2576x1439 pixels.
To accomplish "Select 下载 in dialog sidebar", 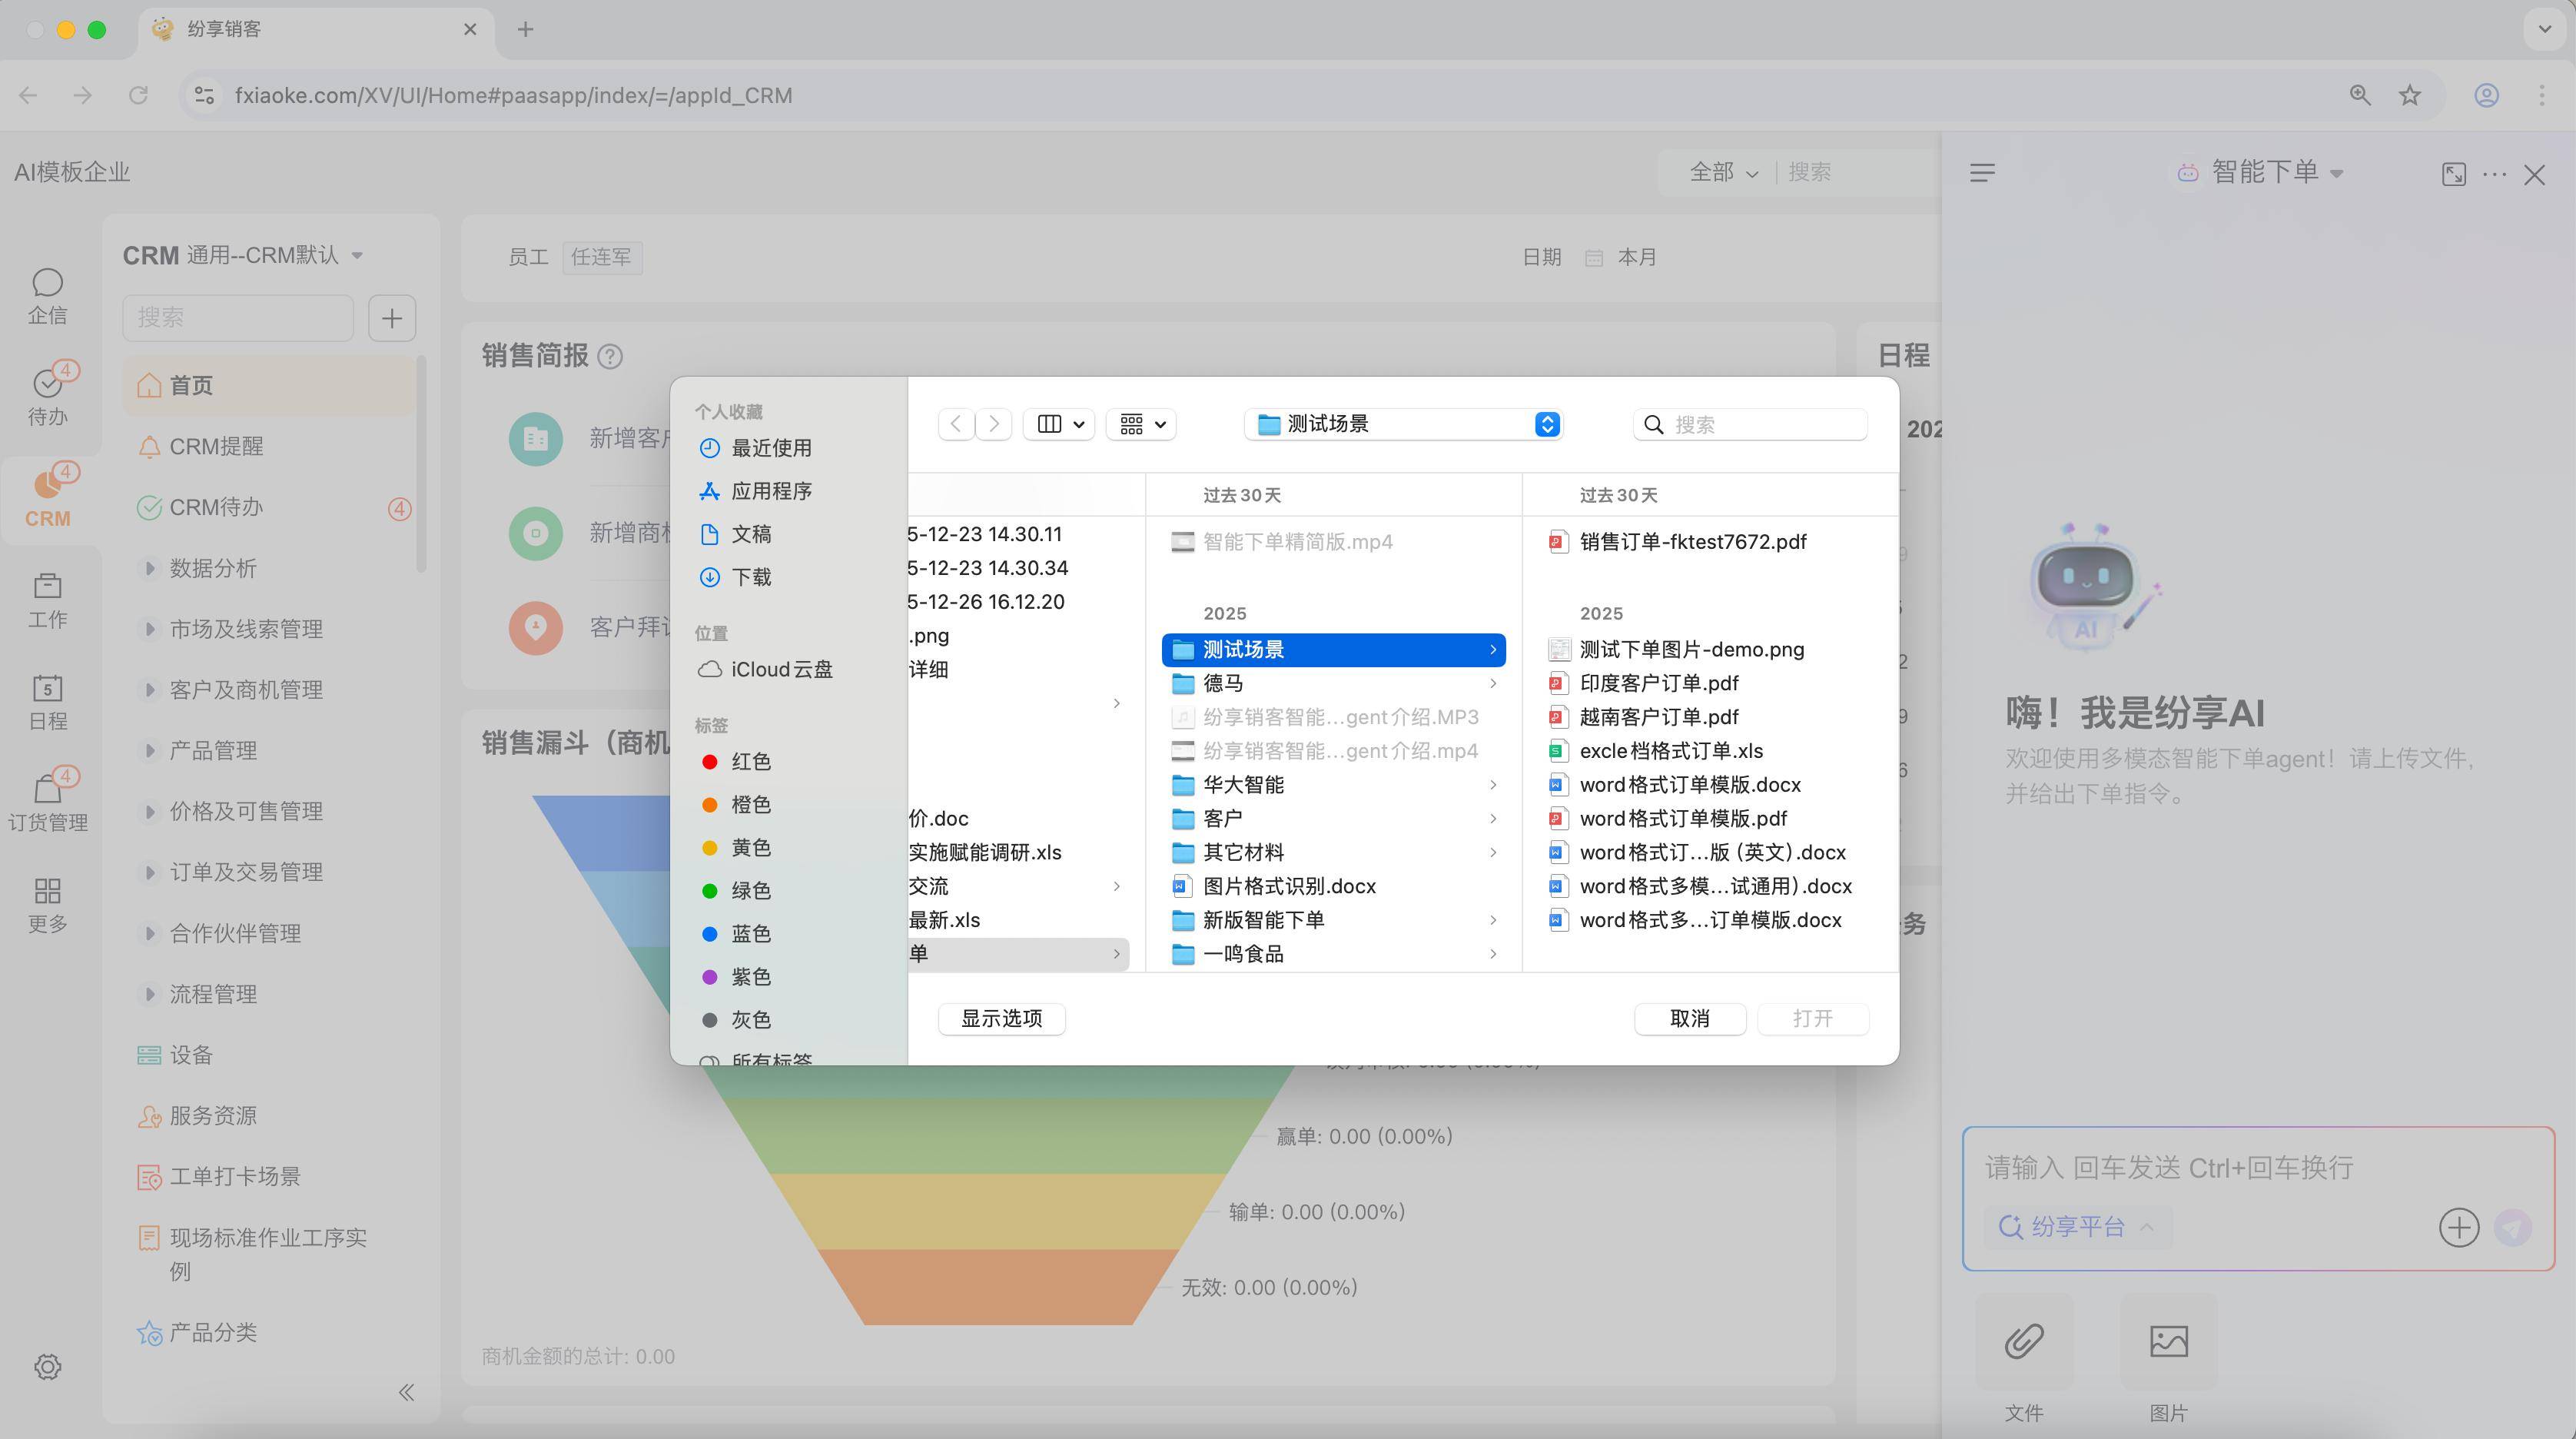I will point(750,577).
